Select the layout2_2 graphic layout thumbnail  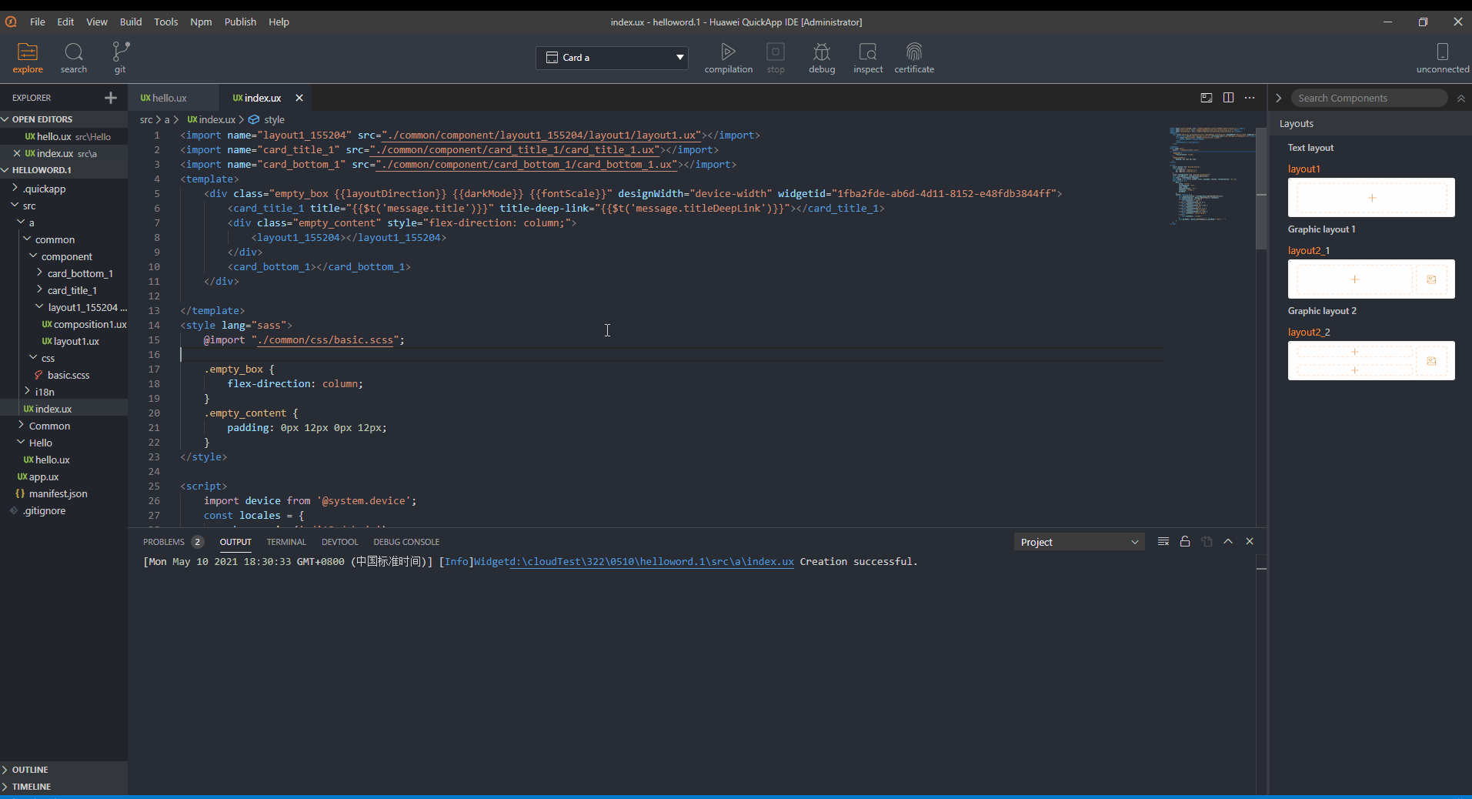[x=1371, y=361]
